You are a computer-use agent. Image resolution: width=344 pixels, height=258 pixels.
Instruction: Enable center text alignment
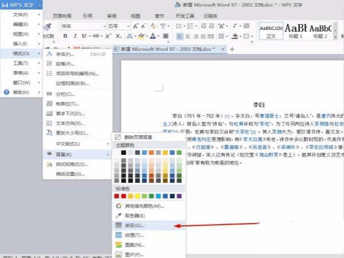click(x=188, y=36)
